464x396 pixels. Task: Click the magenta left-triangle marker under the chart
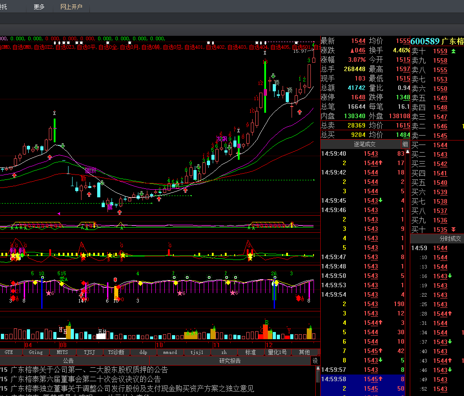click(x=59, y=213)
